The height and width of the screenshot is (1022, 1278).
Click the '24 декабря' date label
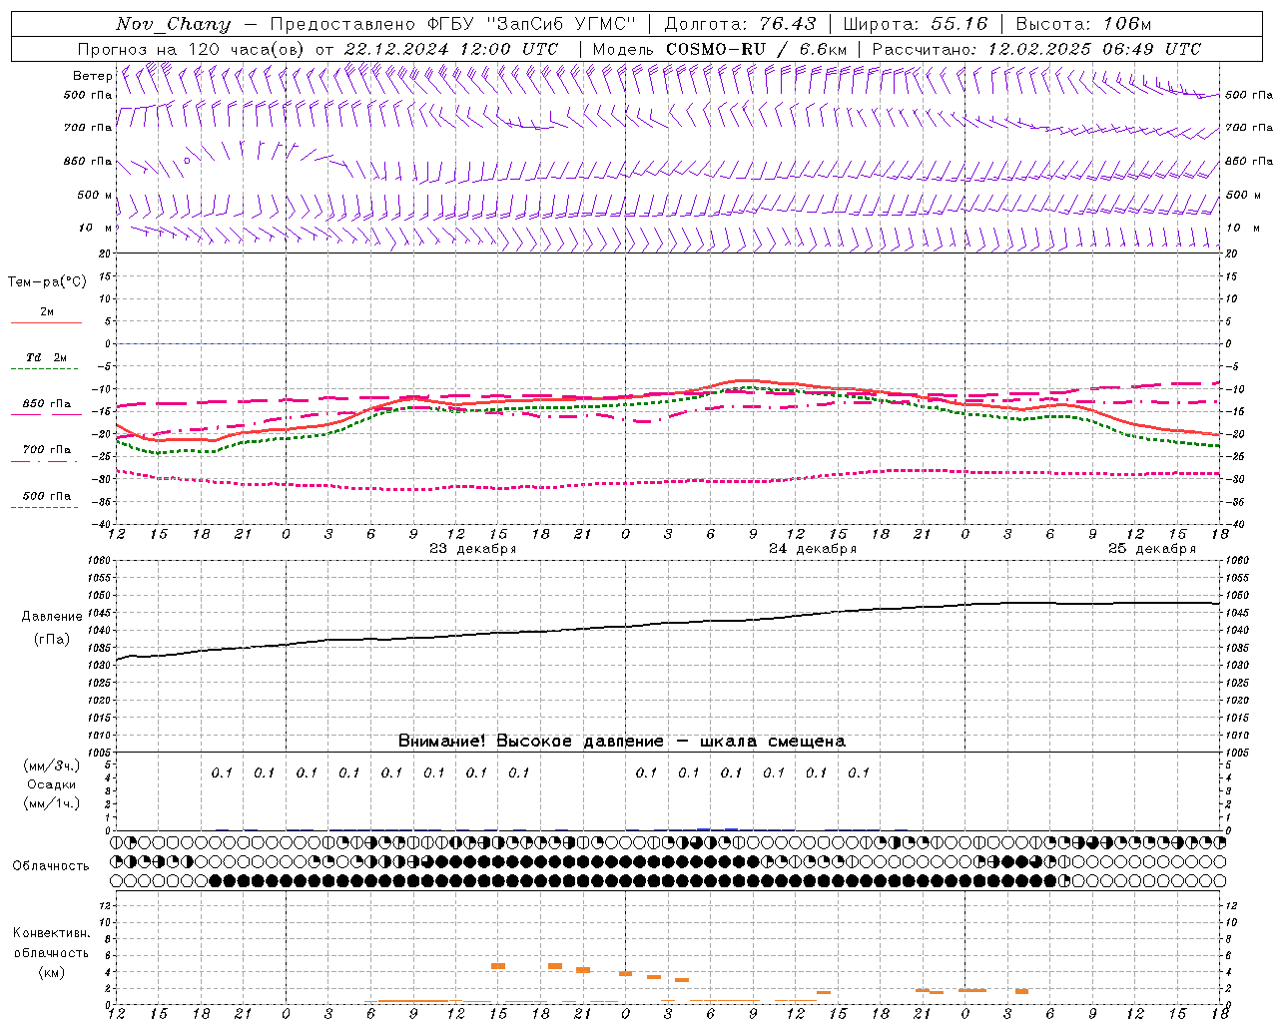tap(813, 549)
